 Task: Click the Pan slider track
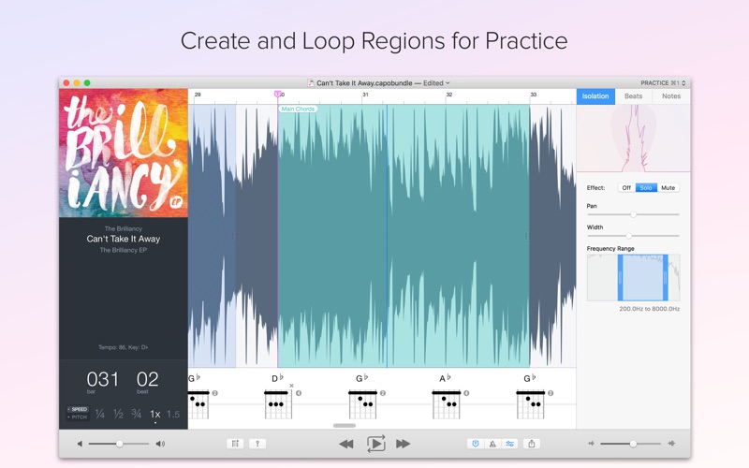click(633, 214)
